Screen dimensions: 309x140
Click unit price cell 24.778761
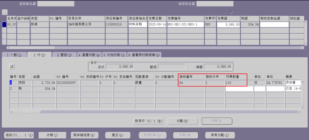point(275,83)
